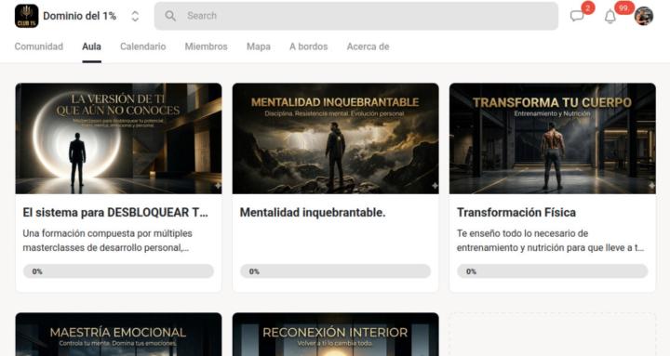Click Mentalidad inquebrantable. course title
The height and width of the screenshot is (356, 670).
[x=313, y=212]
